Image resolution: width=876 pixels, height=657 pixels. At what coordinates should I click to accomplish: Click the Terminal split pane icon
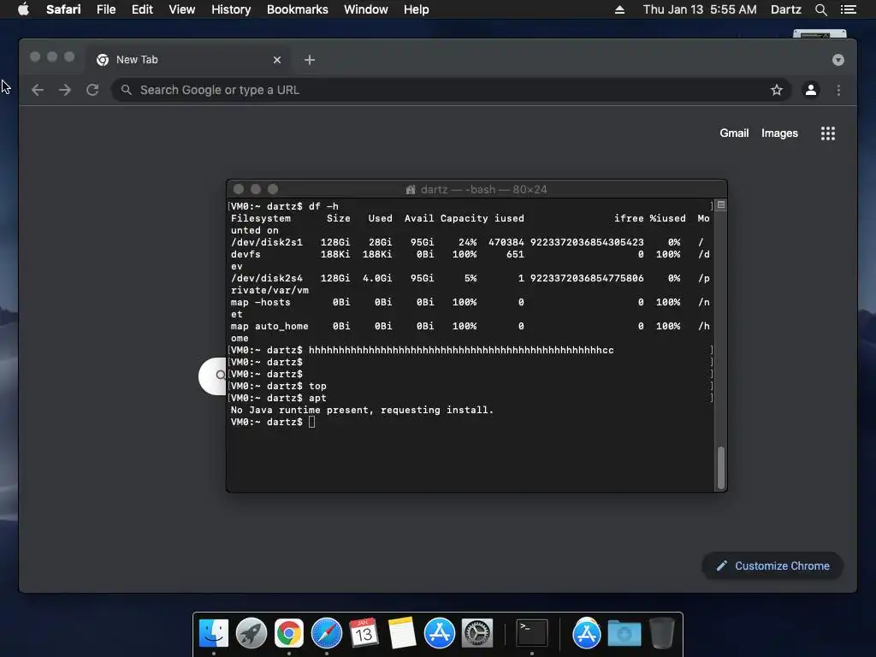coord(721,205)
